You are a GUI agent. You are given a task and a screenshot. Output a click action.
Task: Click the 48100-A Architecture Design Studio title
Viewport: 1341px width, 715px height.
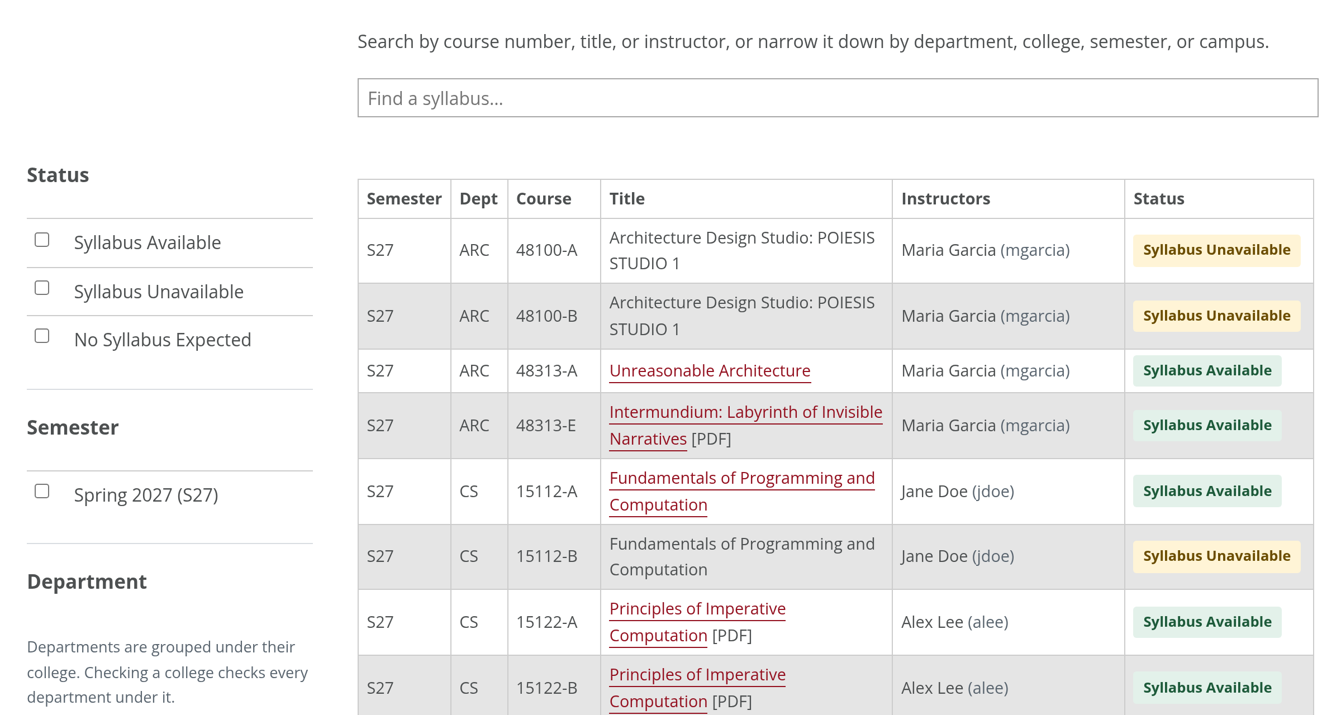pyautogui.click(x=742, y=250)
